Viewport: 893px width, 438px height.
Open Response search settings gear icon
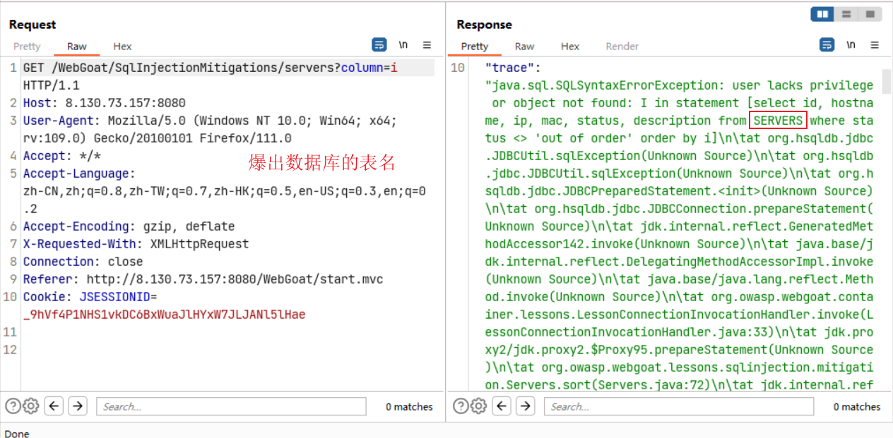point(478,406)
